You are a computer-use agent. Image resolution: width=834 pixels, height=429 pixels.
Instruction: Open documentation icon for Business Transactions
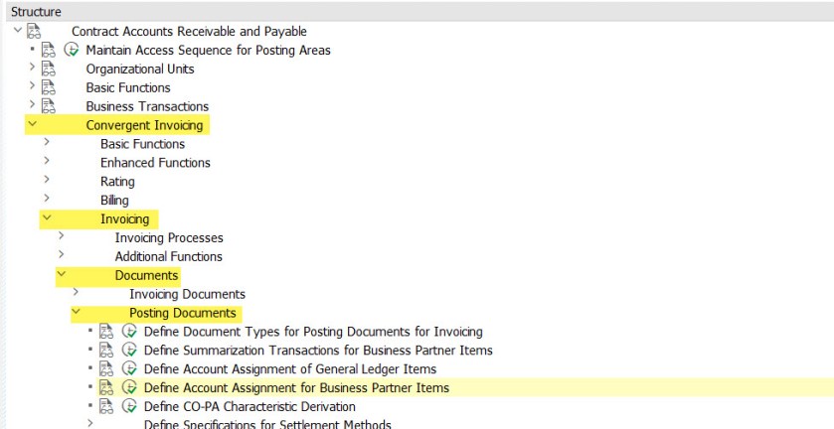(x=49, y=106)
